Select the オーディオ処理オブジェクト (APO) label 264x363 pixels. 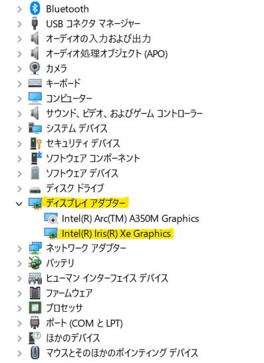107,54
